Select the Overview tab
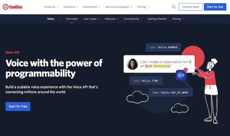Viewport: 230px width, 136px height. pos(72,19)
